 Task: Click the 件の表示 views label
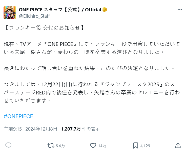click(91, 129)
